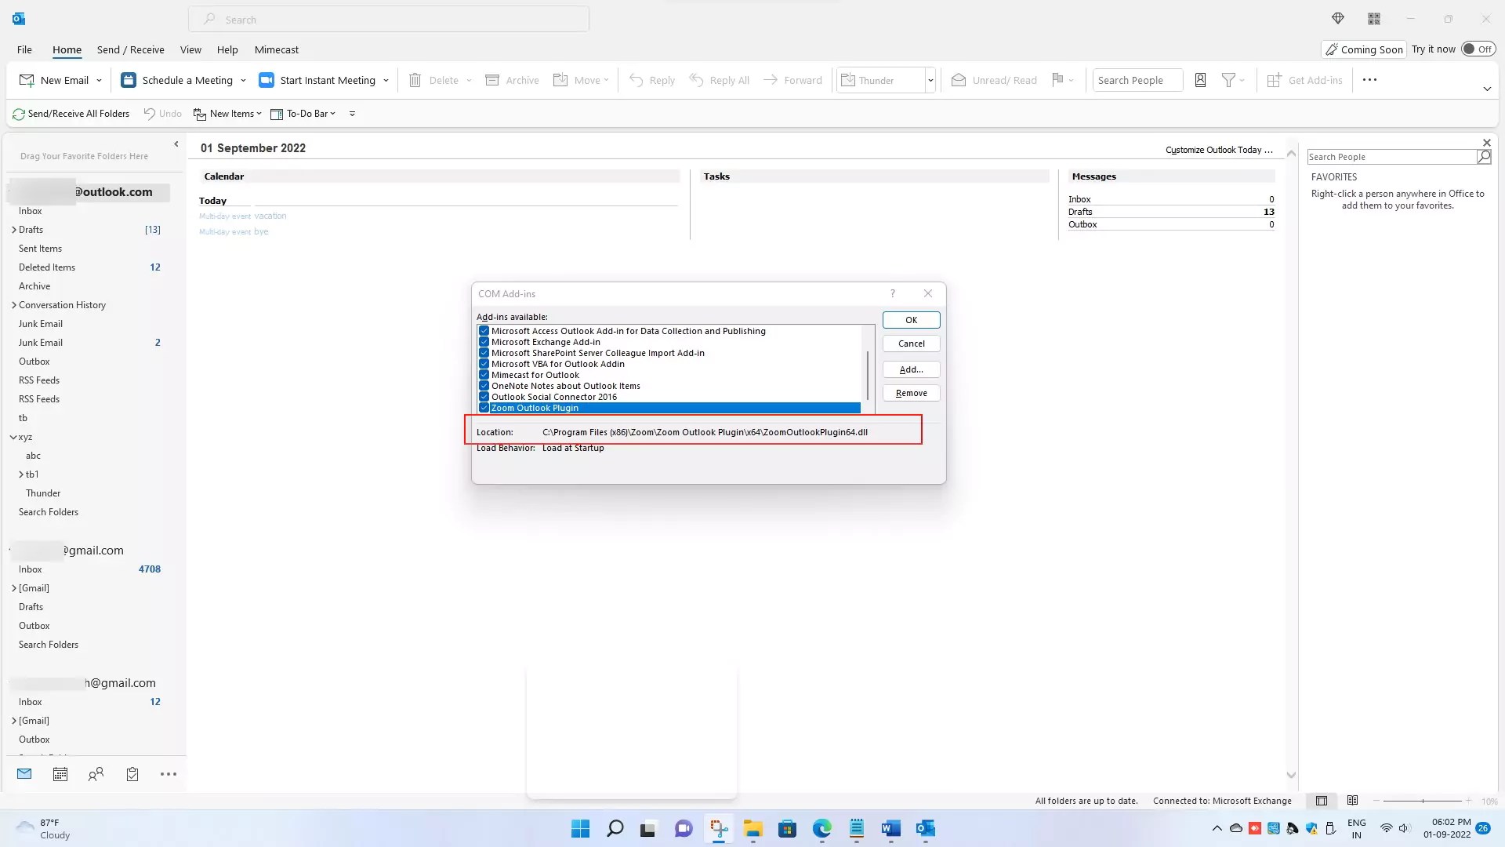1505x847 pixels.
Task: Uncheck the Zoom Outlook Plugin add-in
Action: (484, 408)
